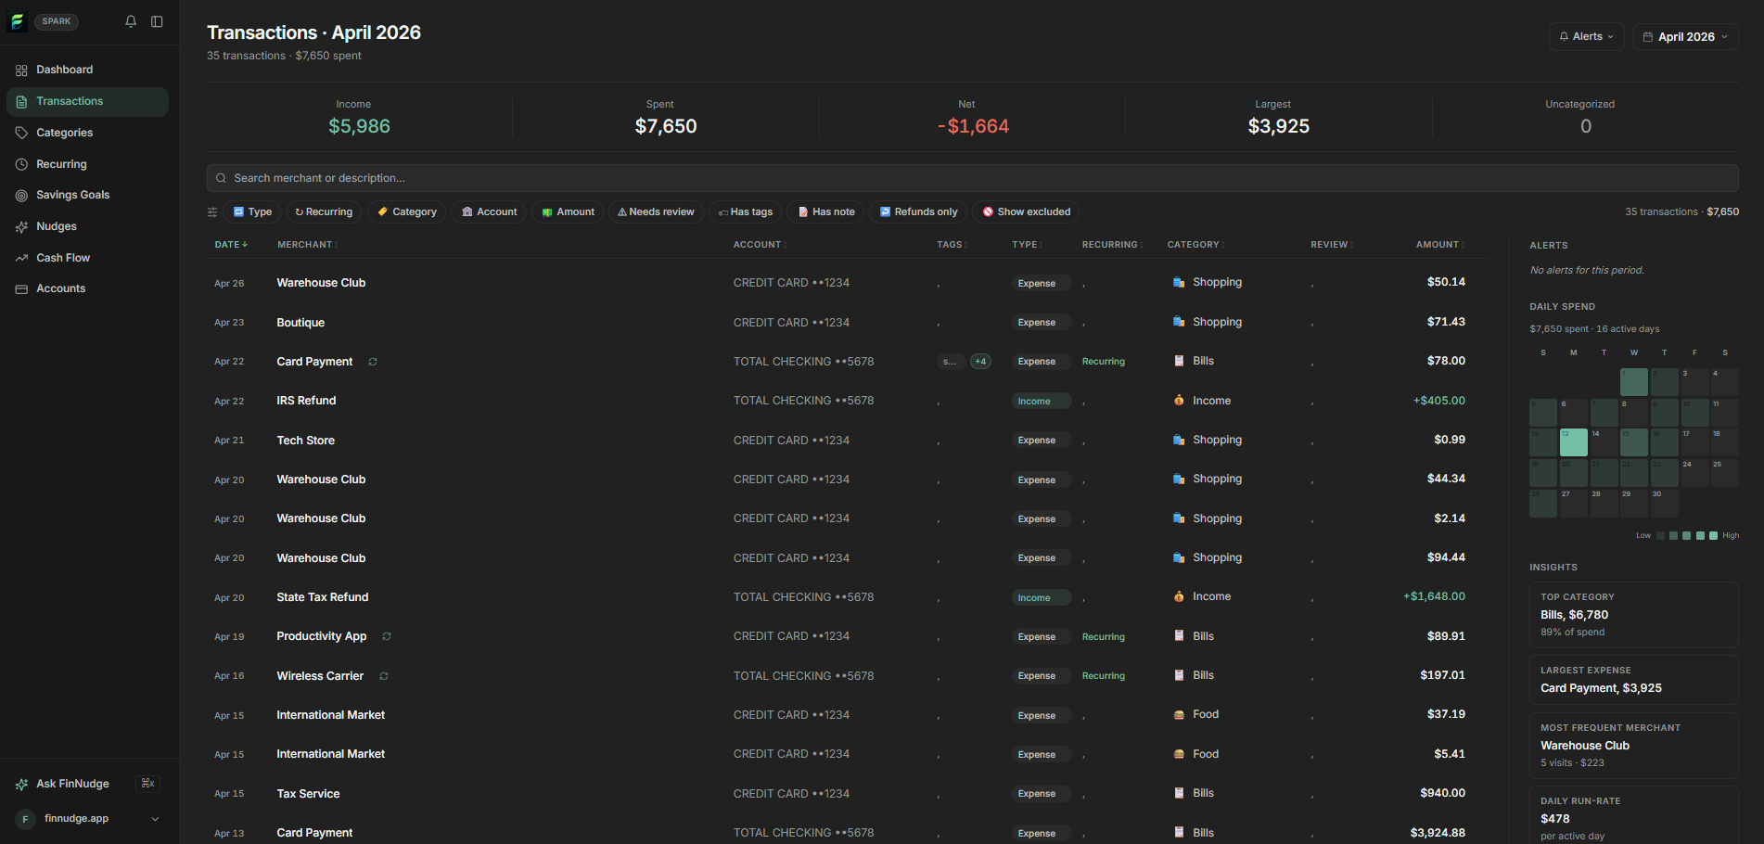Select day 17 in the spend calendar
The height and width of the screenshot is (844, 1764).
(1694, 442)
